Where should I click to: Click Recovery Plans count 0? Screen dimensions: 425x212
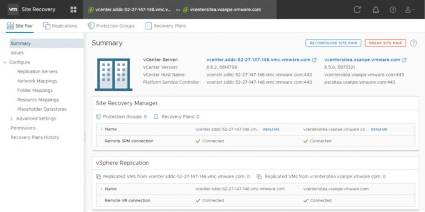198,117
